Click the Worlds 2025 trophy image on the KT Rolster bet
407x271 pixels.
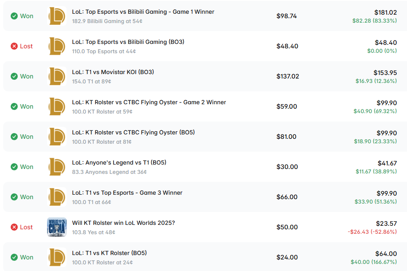[x=57, y=227]
